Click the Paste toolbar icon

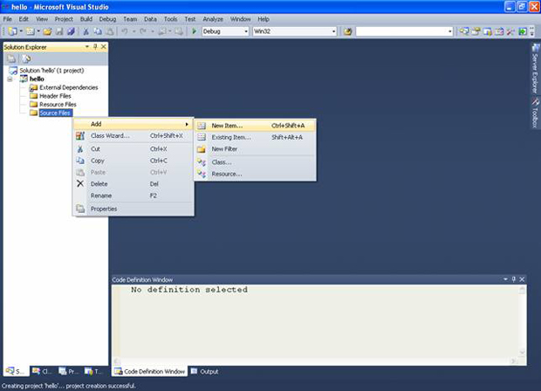109,31
